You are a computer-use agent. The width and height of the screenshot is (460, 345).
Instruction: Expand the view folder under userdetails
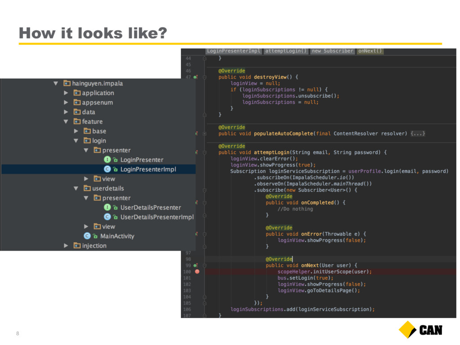[x=86, y=227]
